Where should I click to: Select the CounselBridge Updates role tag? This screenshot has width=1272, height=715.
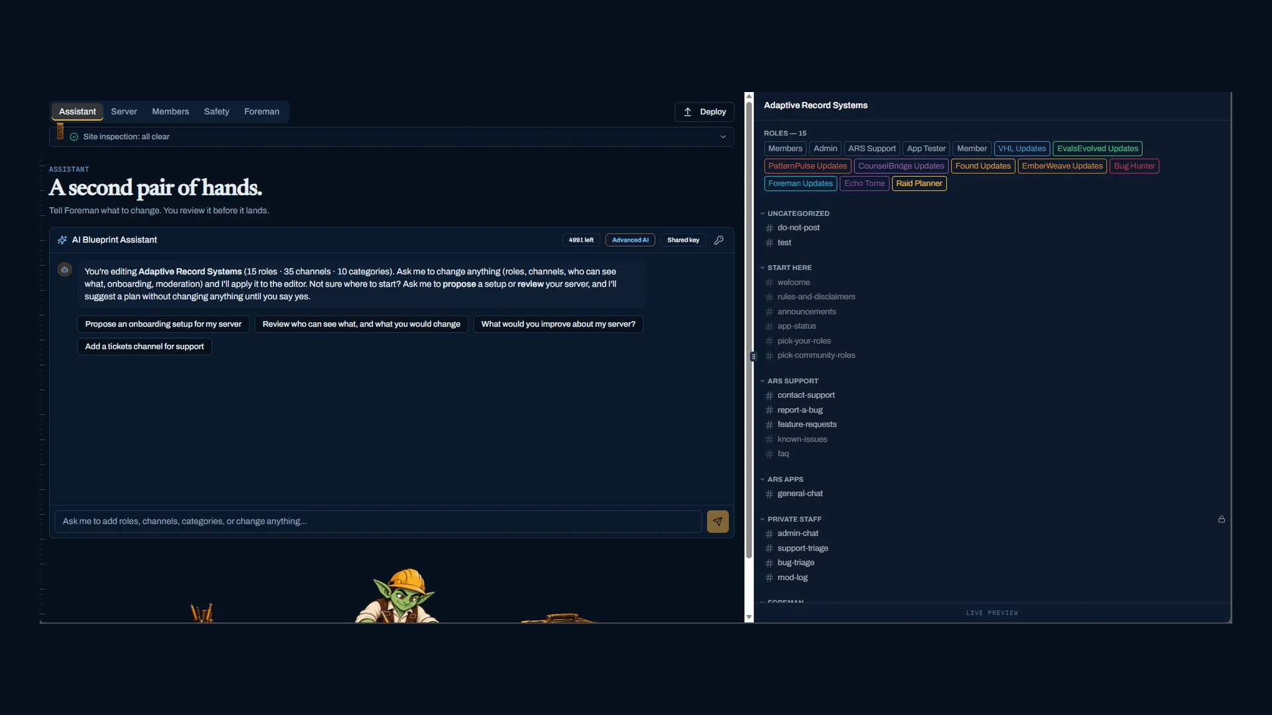tap(901, 166)
